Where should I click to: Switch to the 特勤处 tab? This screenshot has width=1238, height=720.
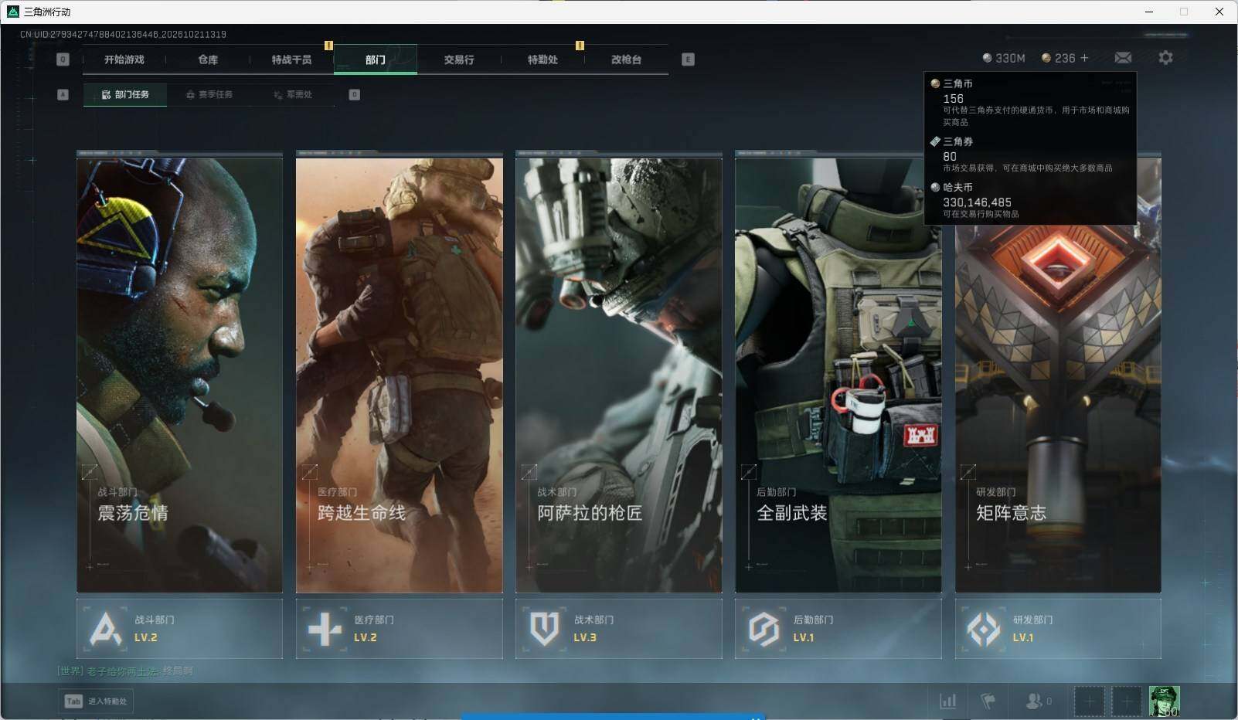click(542, 59)
